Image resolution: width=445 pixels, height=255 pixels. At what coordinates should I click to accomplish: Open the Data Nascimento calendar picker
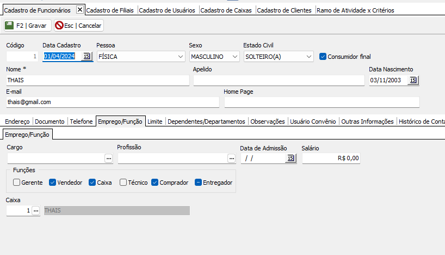[x=413, y=80]
